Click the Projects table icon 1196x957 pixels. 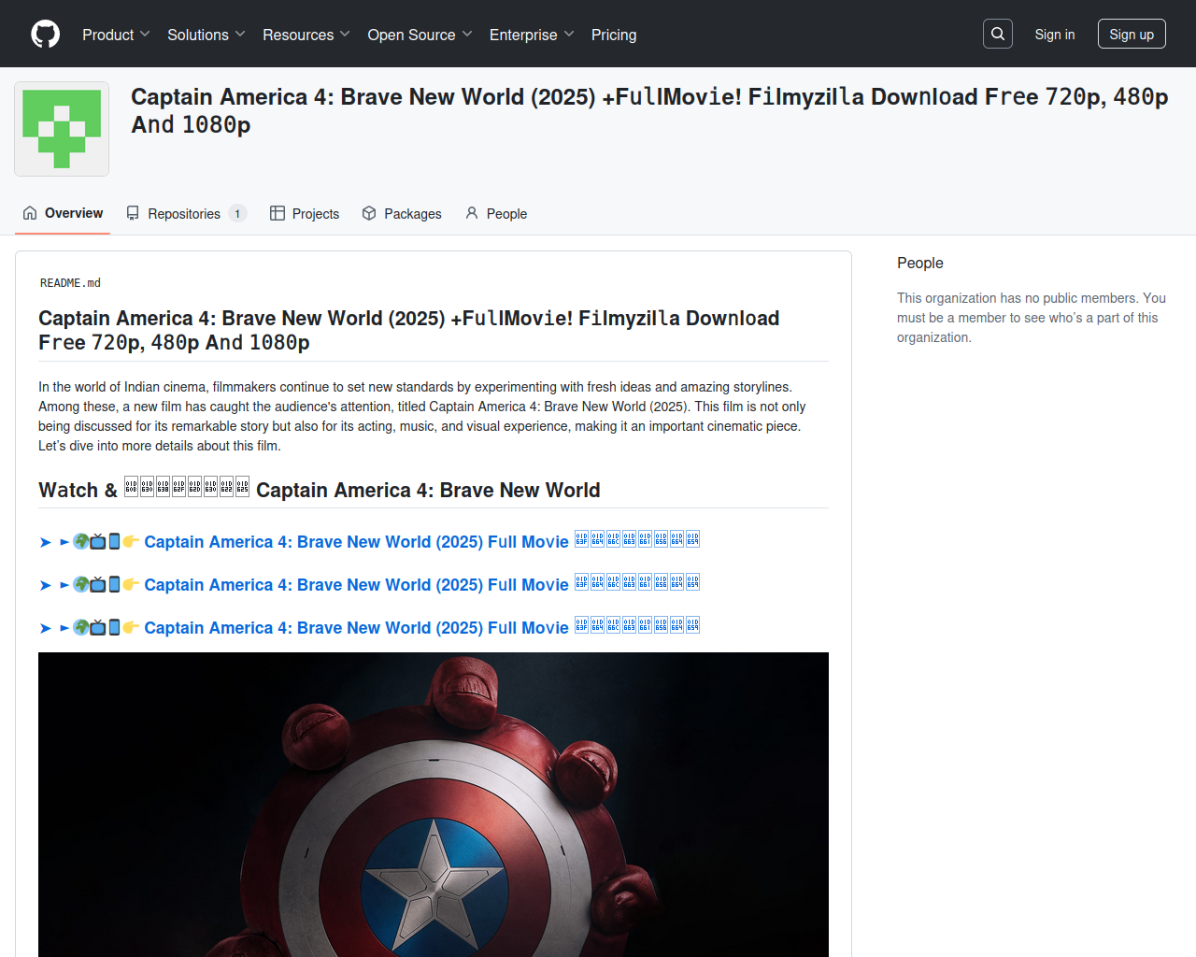coord(278,213)
